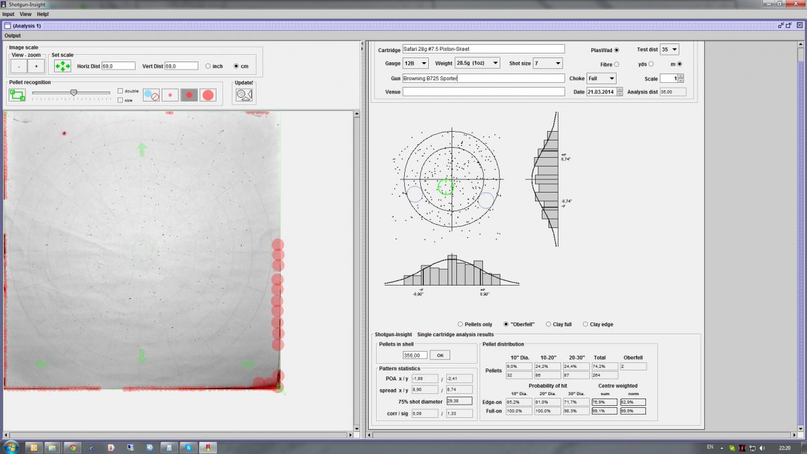
Task: Expand the Choke dropdown showing Full
Action: click(601, 79)
